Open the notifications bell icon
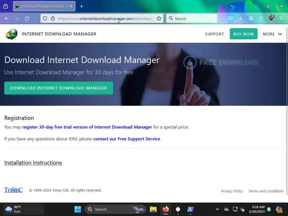Viewport: 288px width, 216px height. click(x=269, y=209)
